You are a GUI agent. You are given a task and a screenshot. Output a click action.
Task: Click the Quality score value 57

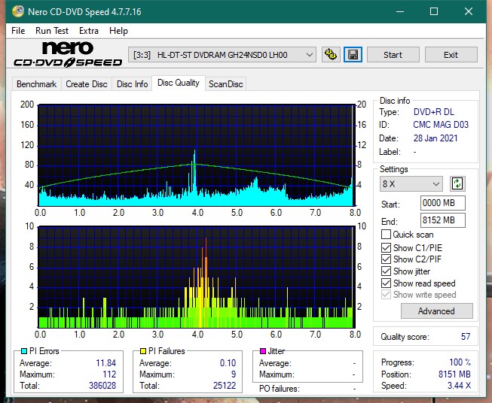pyautogui.click(x=466, y=337)
